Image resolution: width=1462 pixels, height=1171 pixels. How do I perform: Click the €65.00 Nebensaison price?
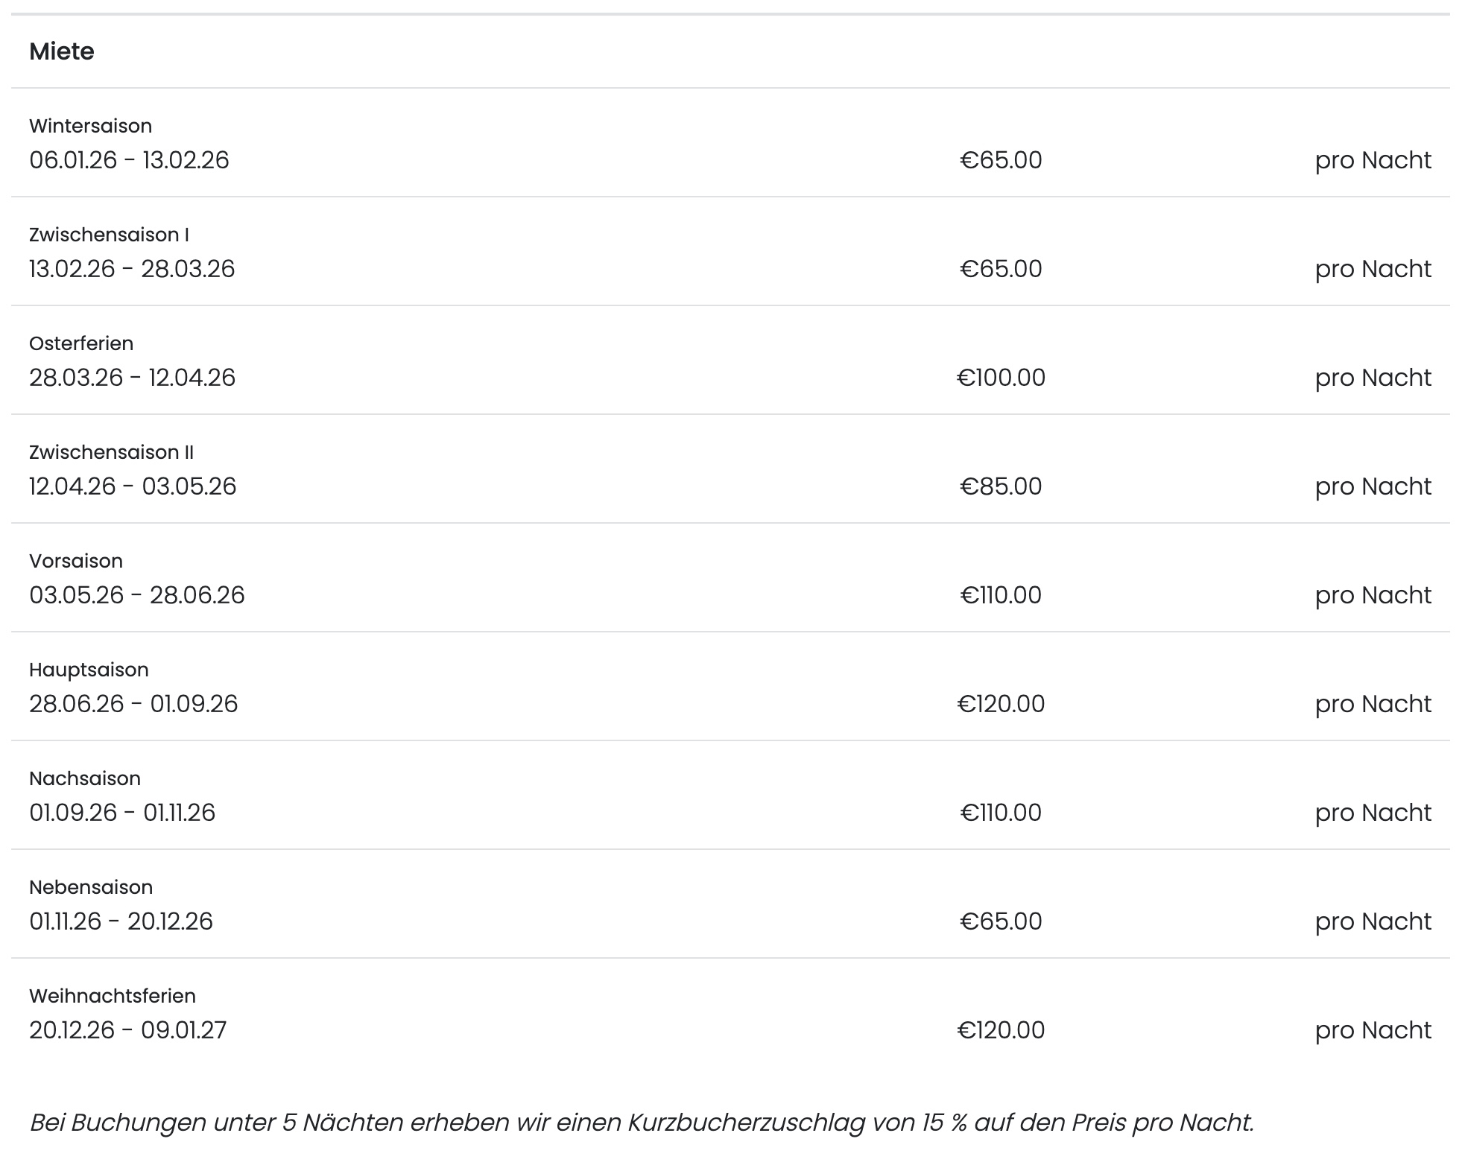pyautogui.click(x=1000, y=921)
